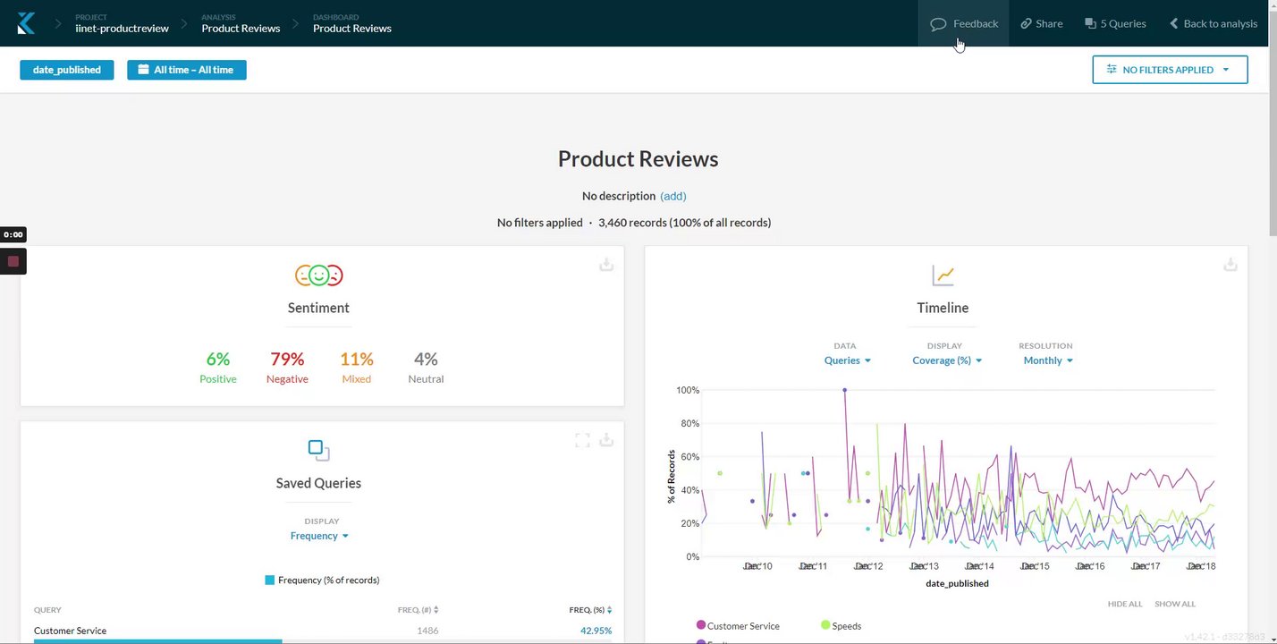This screenshot has height=644, width=1277.
Task: Download the Saved Queries widget
Action: click(x=606, y=440)
